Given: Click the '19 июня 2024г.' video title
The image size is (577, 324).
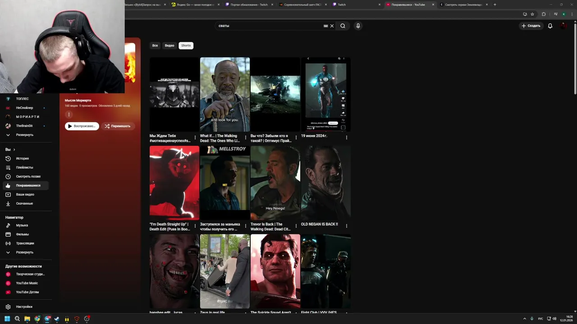Looking at the screenshot, I should [x=314, y=136].
